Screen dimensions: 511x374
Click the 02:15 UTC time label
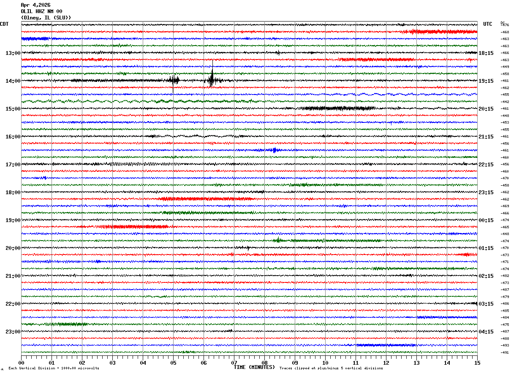pyautogui.click(x=486, y=276)
